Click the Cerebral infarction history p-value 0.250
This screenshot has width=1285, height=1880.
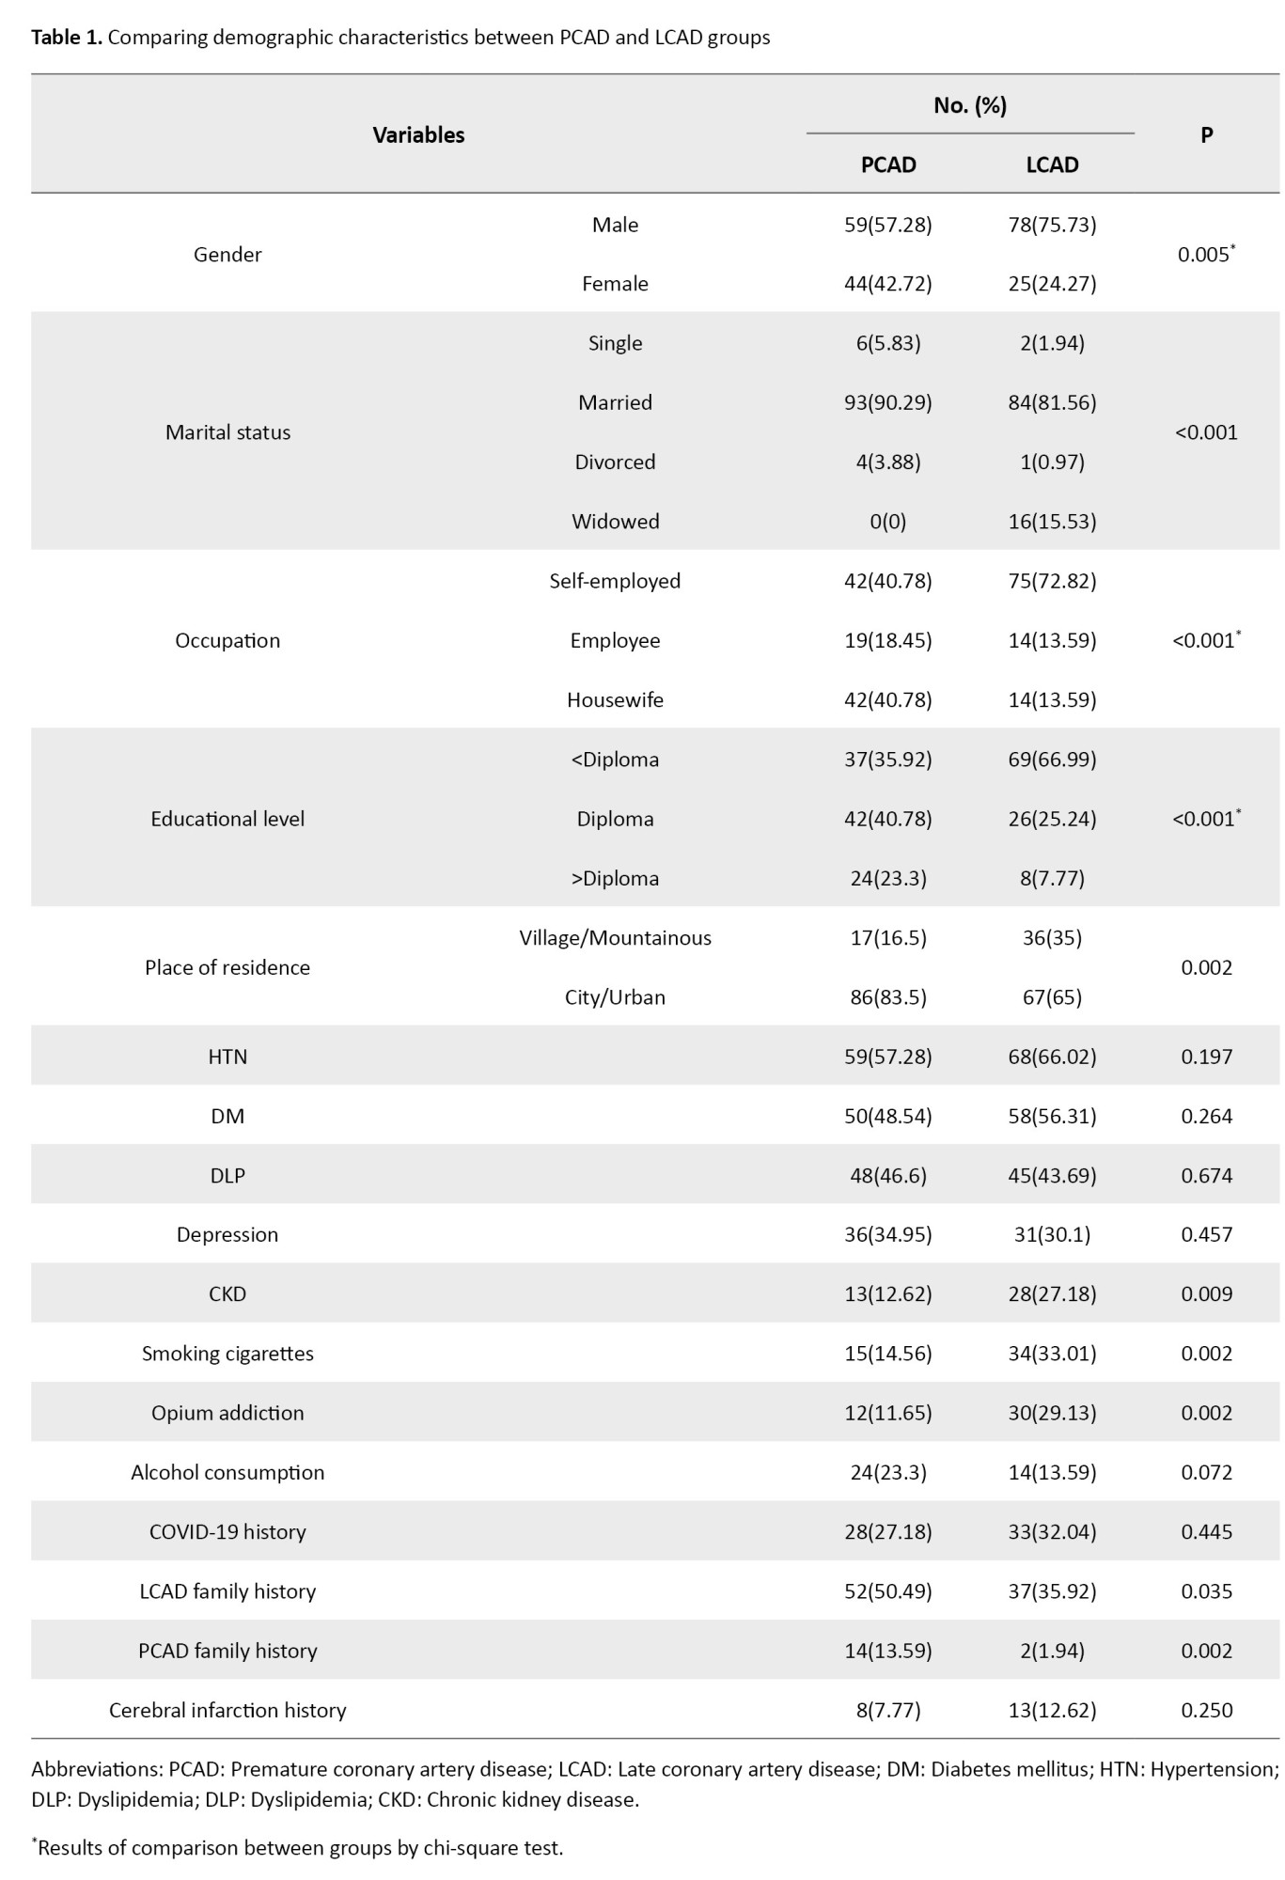click(1206, 1710)
